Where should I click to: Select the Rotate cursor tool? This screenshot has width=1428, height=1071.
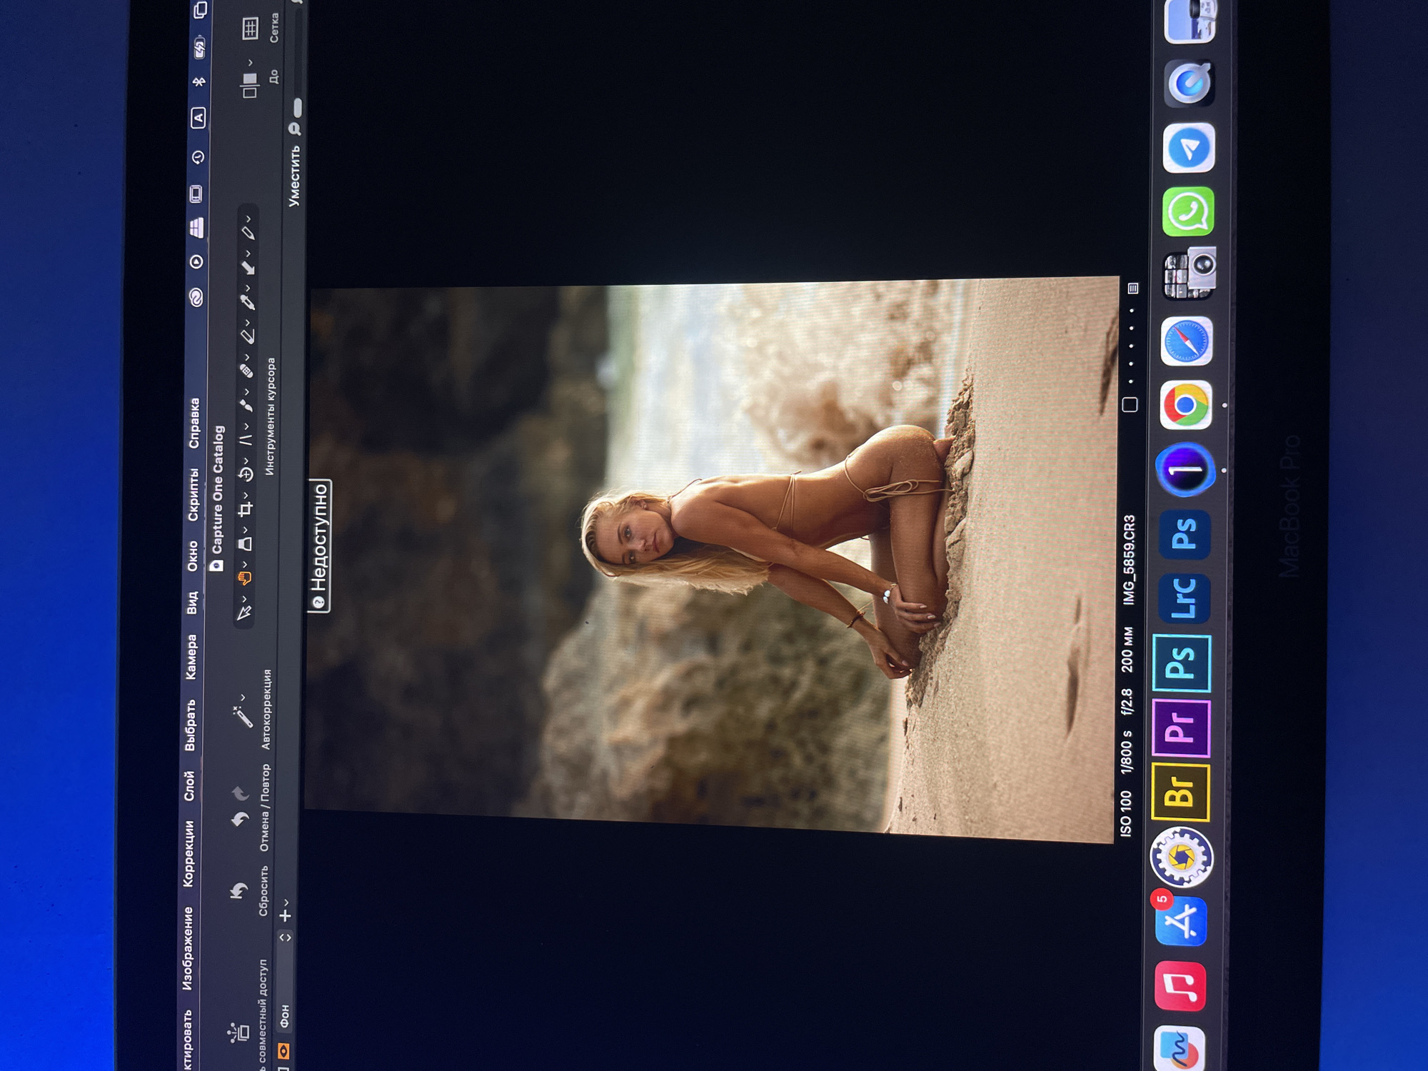pyautogui.click(x=246, y=474)
